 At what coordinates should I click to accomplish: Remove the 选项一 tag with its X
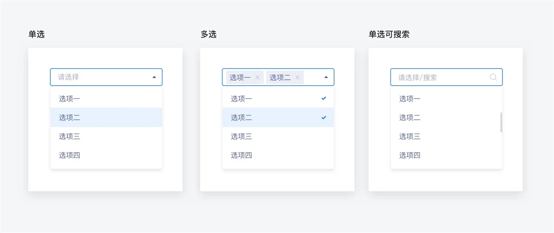point(257,78)
